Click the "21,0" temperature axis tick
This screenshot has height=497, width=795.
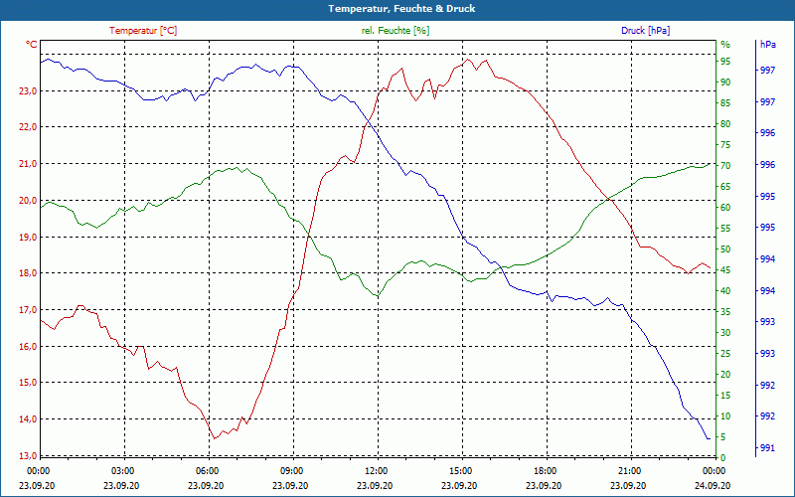click(29, 164)
